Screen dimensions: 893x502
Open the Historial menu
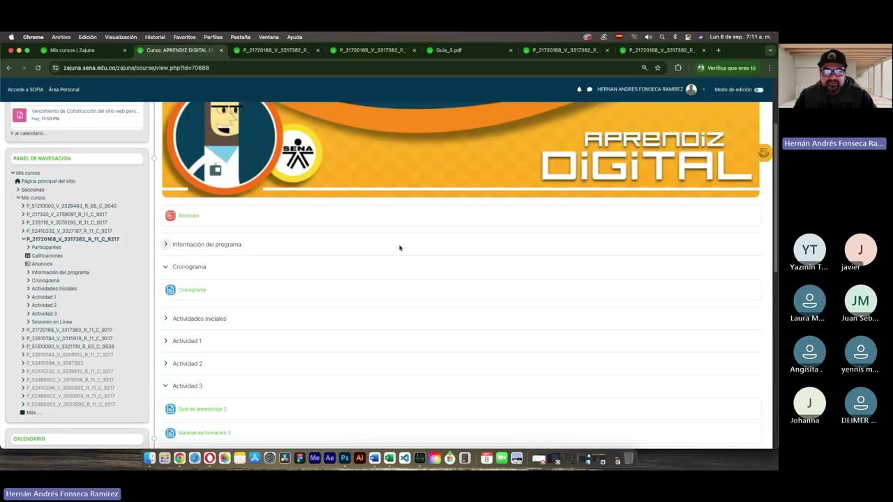155,37
